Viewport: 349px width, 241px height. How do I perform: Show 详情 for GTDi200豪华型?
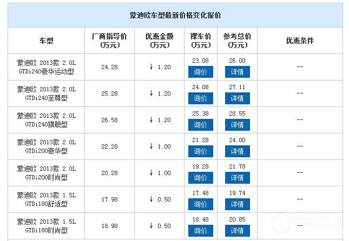click(237, 151)
